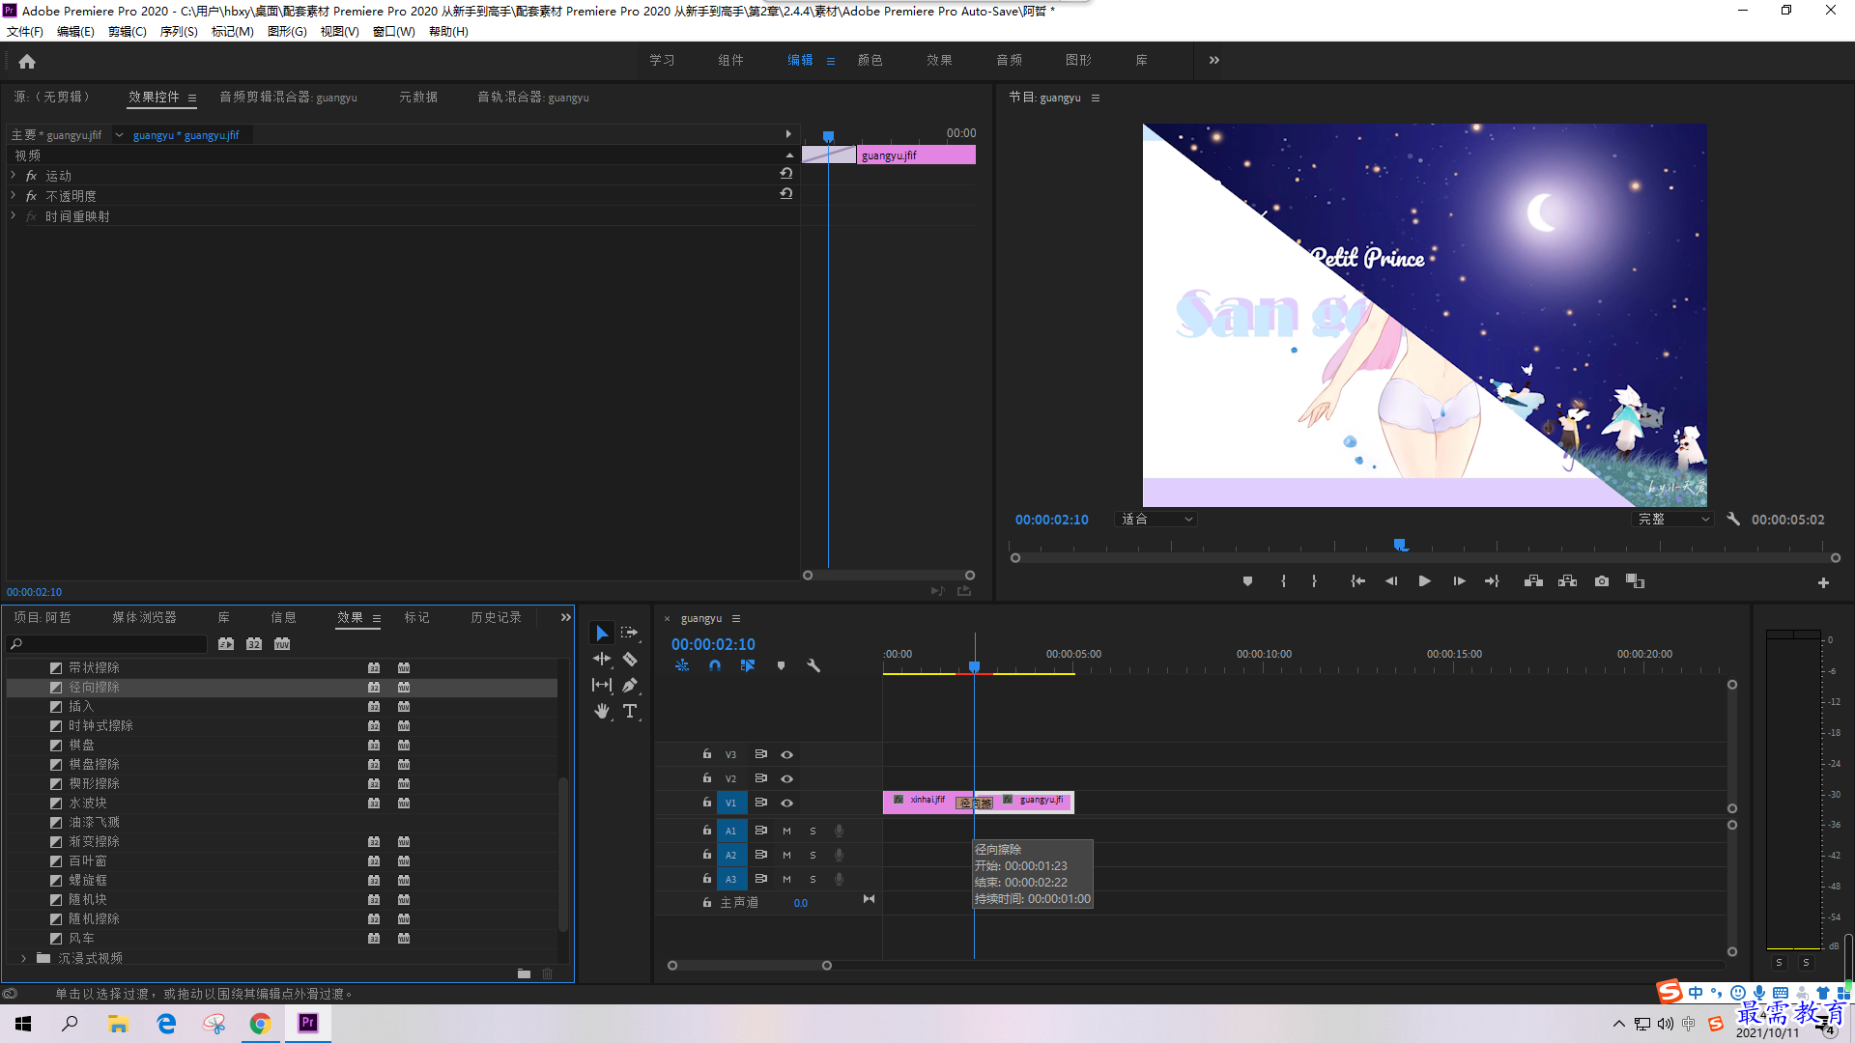Expand the Time Remapping properties

(x=14, y=216)
